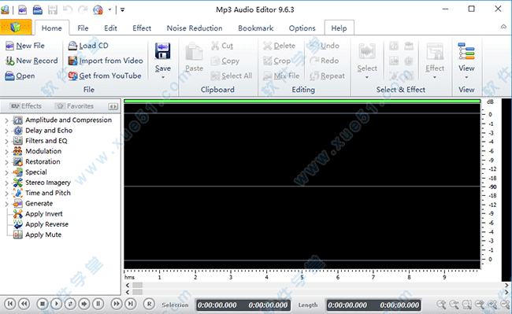
Task: Click Open in the File group
Action: point(20,76)
